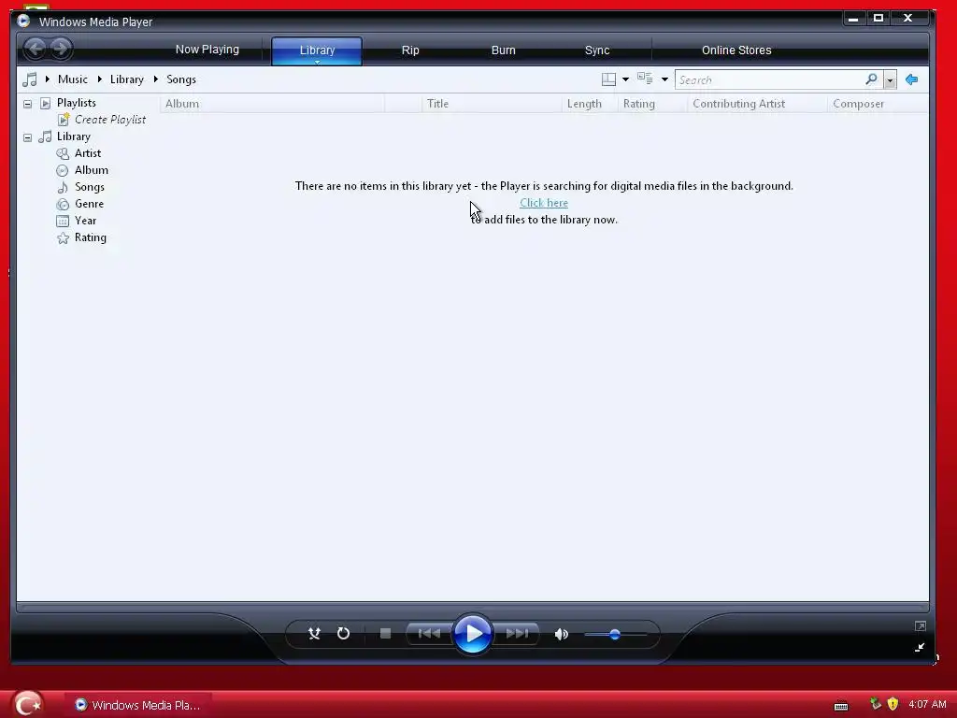The height and width of the screenshot is (718, 957).
Task: Select Genre in the Library tree
Action: coord(89,204)
